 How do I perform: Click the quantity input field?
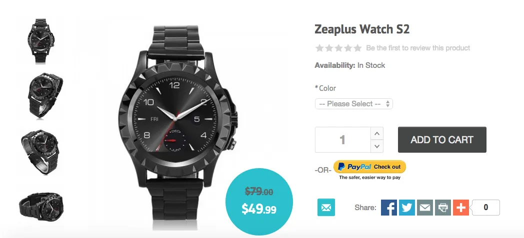pos(342,140)
